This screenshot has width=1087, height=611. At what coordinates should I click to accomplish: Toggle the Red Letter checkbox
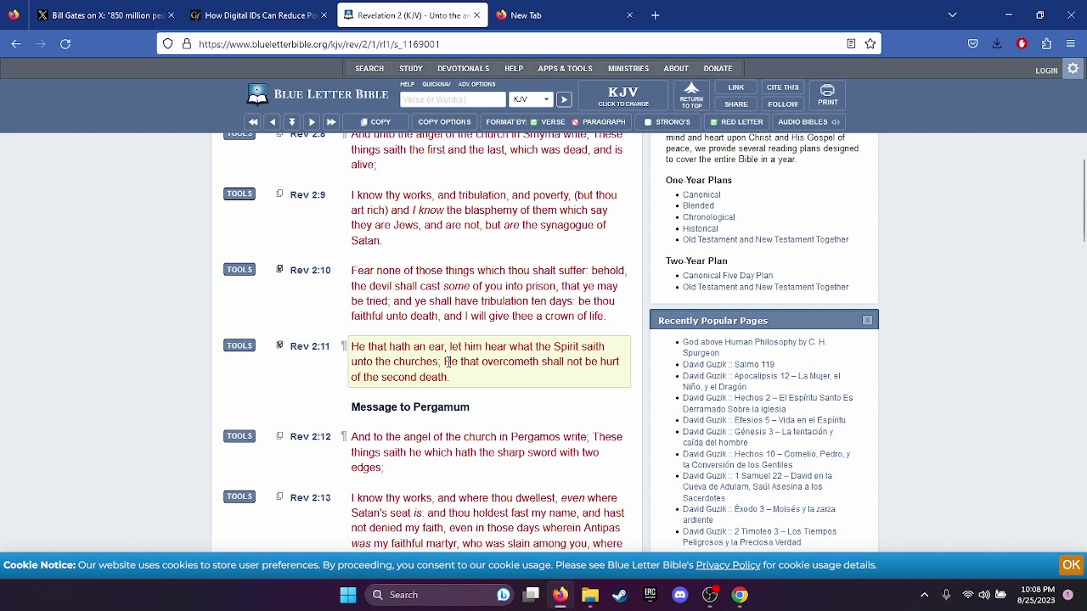[x=714, y=122]
